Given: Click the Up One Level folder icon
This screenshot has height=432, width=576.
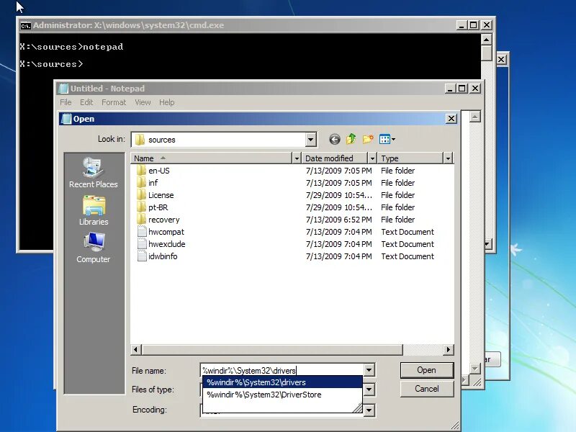Looking at the screenshot, I should [x=351, y=138].
